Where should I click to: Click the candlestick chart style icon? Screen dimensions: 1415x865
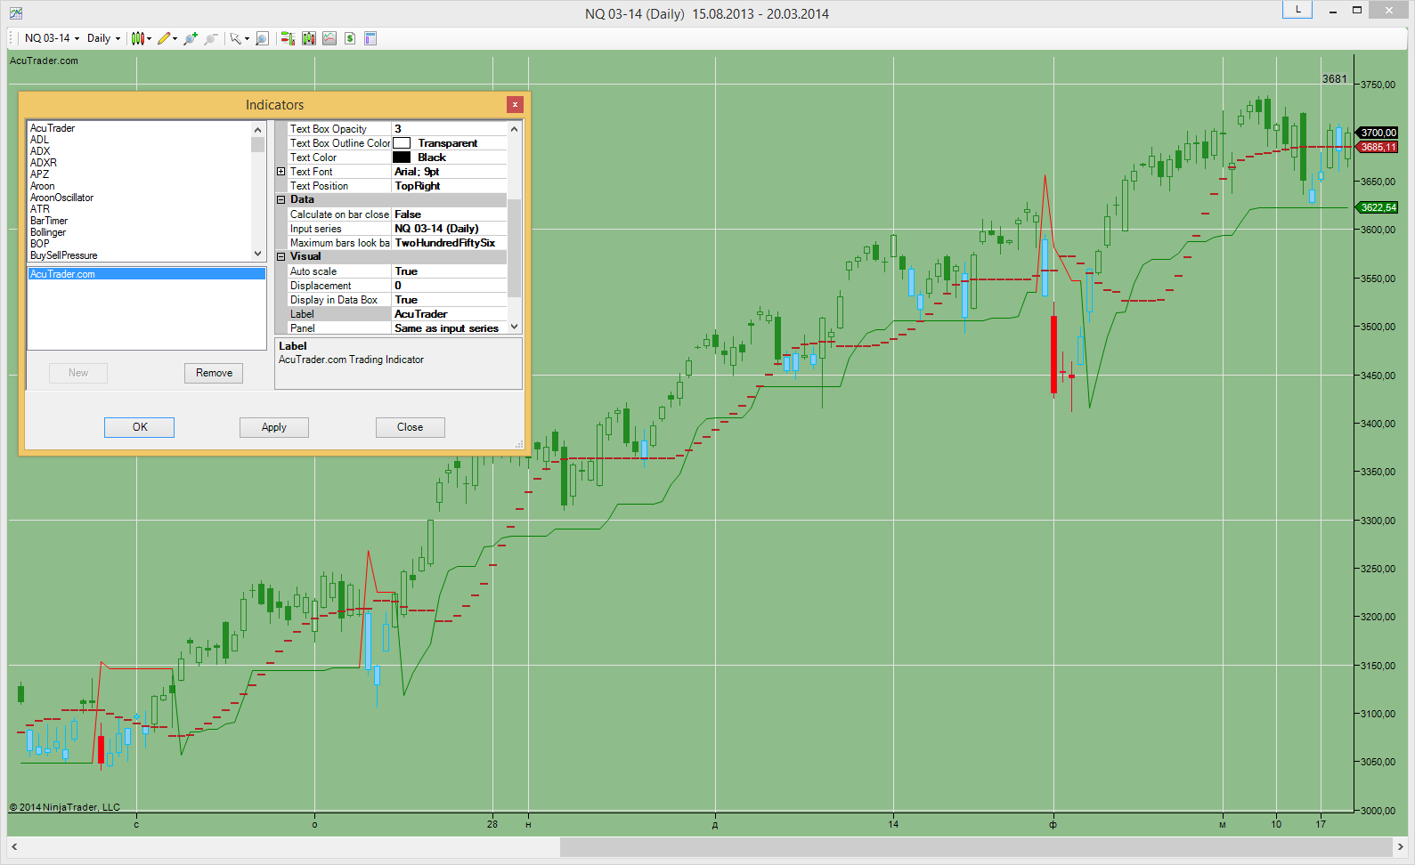click(x=137, y=38)
